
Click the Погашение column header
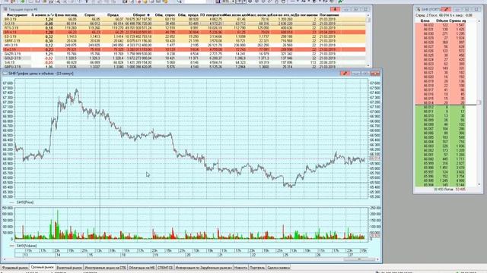(329, 15)
